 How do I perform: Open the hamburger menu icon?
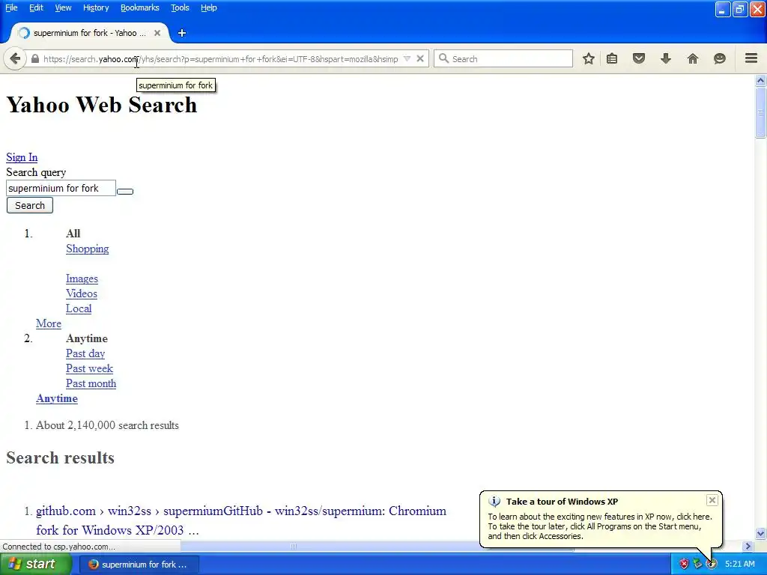751,58
